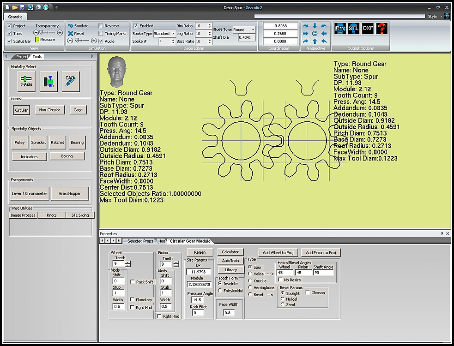Click the smiley face perspective icon
This screenshot has width=454, height=346.
(315, 34)
